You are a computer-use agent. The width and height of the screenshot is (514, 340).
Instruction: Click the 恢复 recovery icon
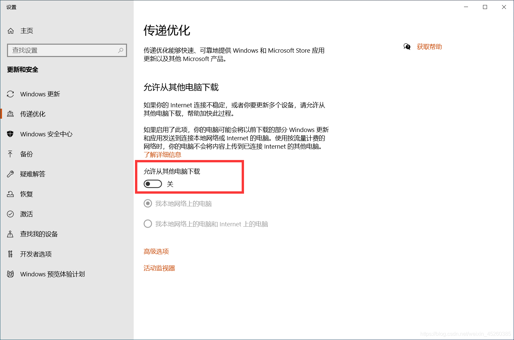pos(10,194)
